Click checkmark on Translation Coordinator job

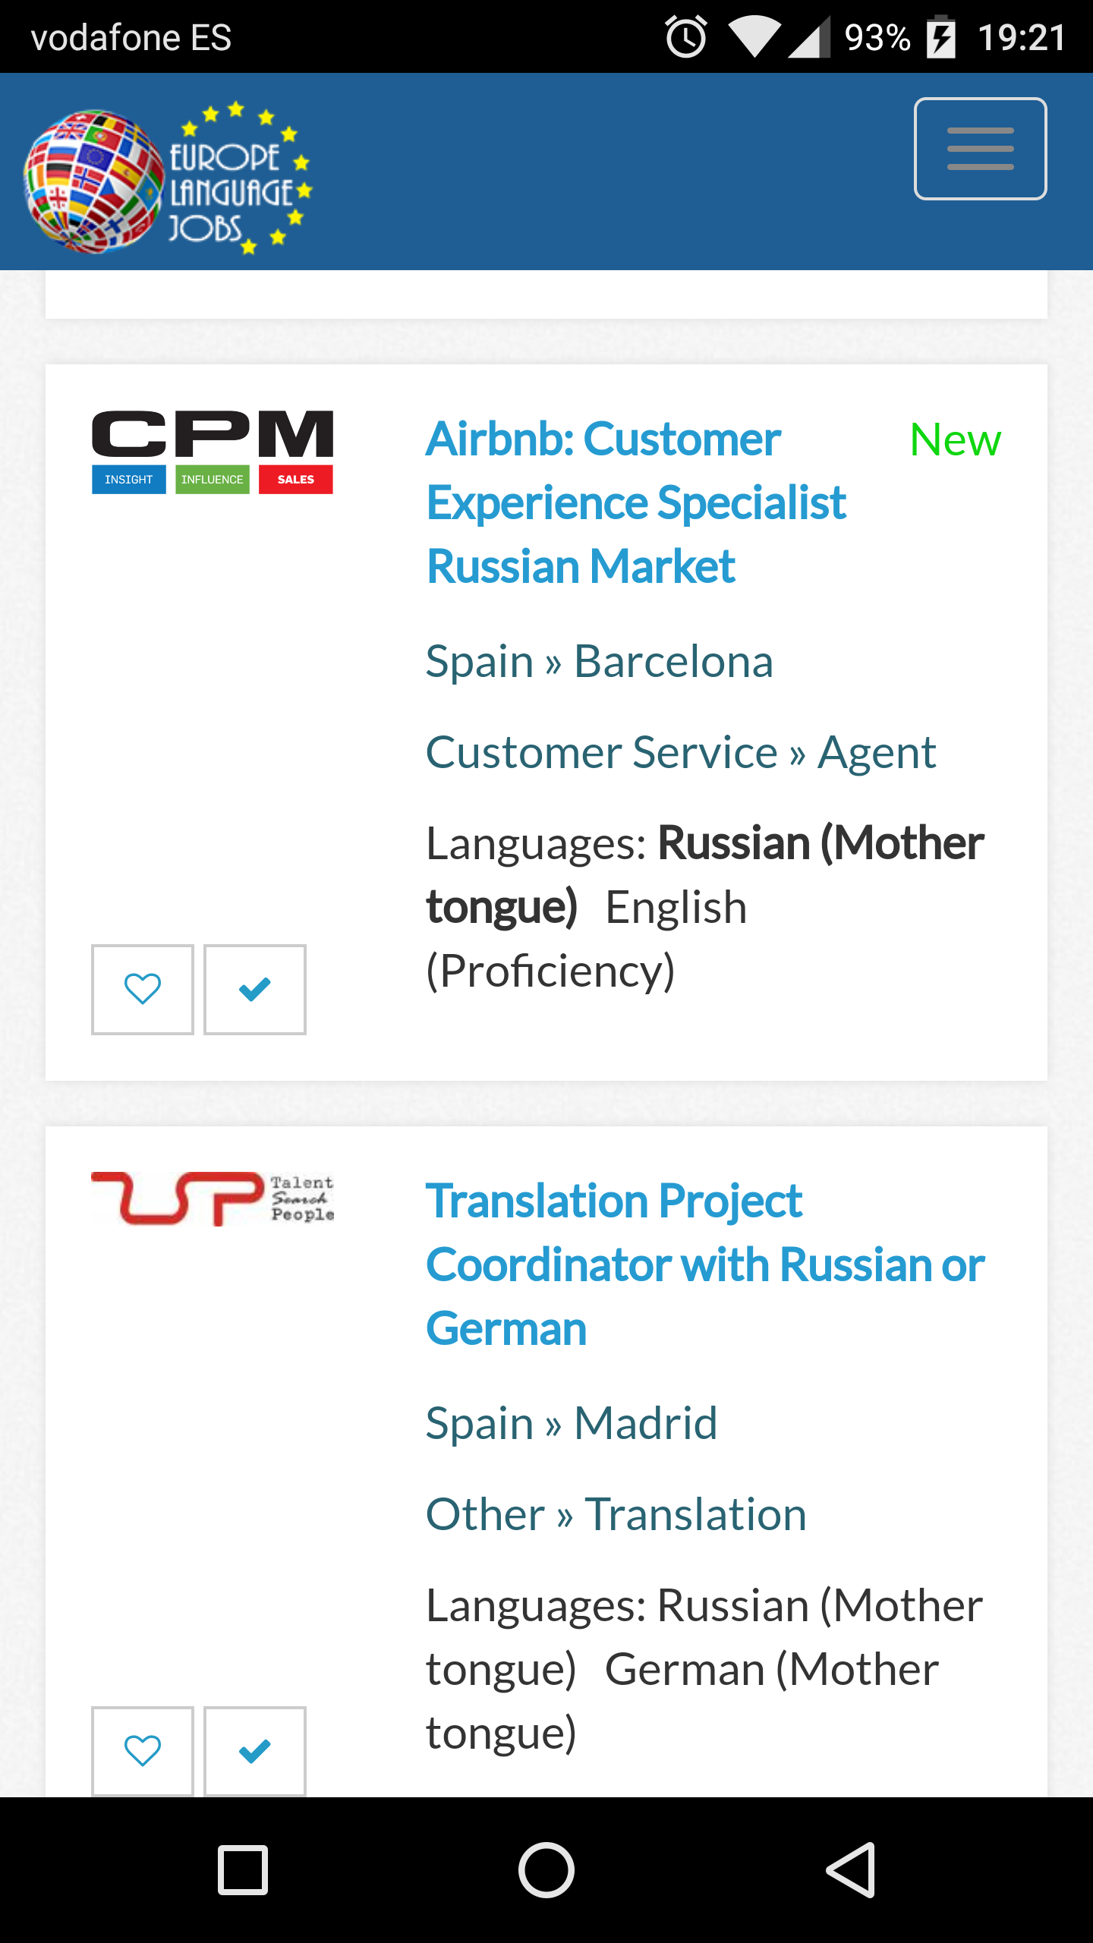[255, 1751]
